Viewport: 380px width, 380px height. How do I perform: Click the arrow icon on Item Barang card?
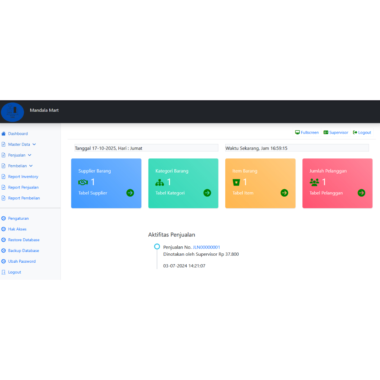284,193
